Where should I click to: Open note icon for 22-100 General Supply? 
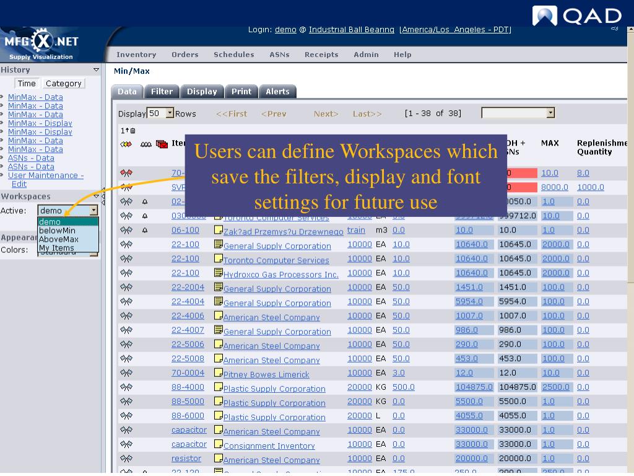[x=219, y=244]
